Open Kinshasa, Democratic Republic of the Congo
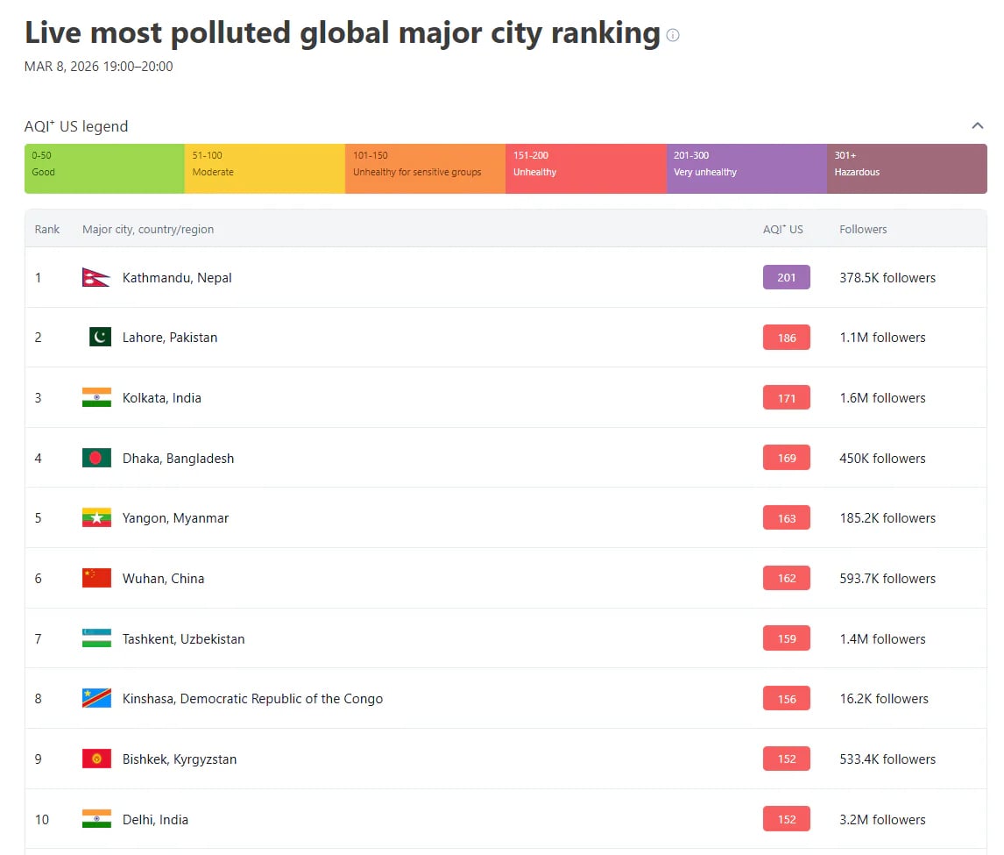This screenshot has height=855, width=1004. coord(252,699)
